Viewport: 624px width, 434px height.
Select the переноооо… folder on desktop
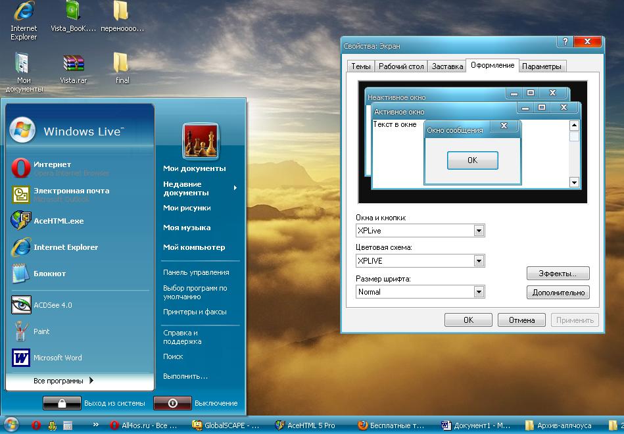point(122,16)
